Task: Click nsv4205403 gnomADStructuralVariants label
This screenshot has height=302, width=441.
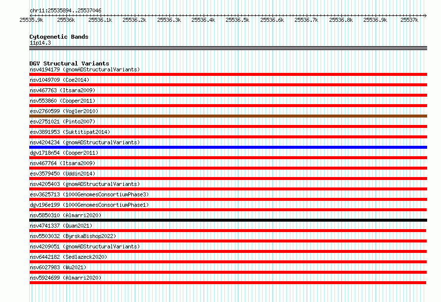Action: (x=85, y=184)
